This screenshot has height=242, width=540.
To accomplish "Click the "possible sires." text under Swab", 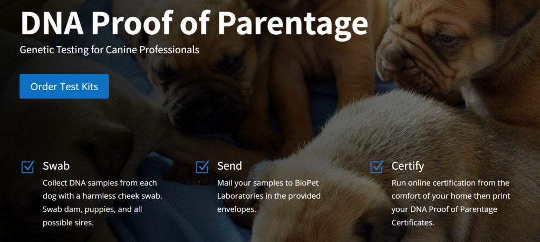I will (x=68, y=222).
